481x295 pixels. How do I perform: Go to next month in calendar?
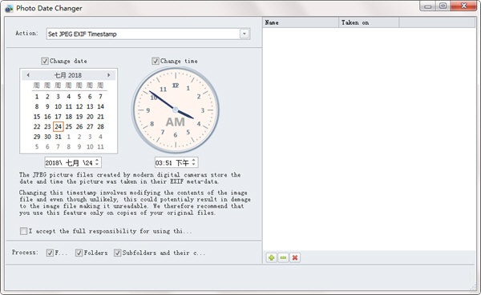(x=108, y=75)
